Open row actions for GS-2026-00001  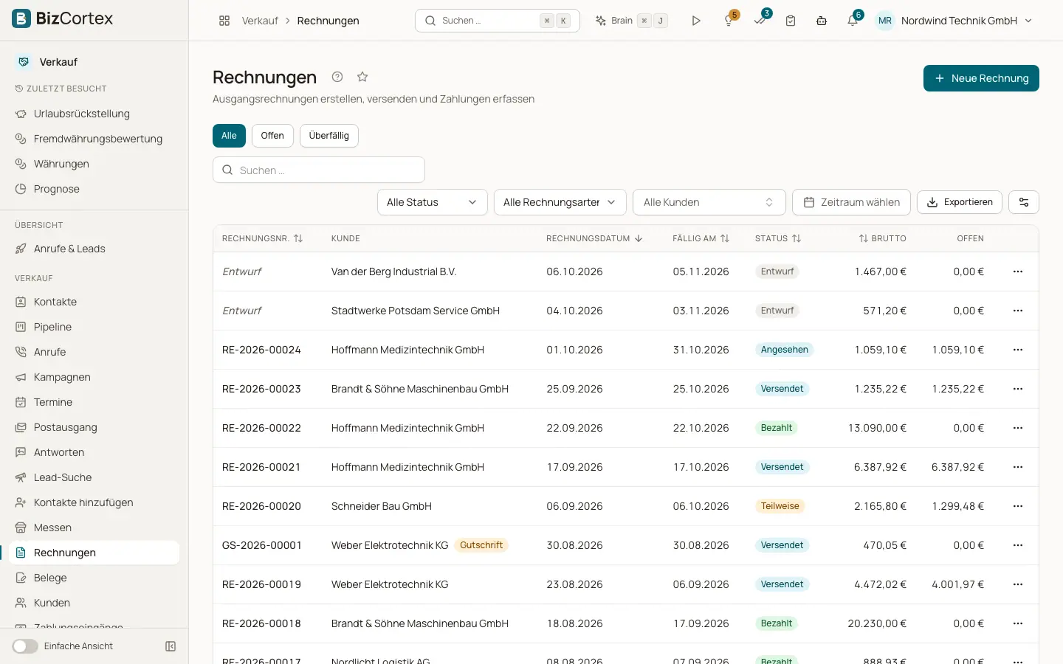click(1018, 545)
